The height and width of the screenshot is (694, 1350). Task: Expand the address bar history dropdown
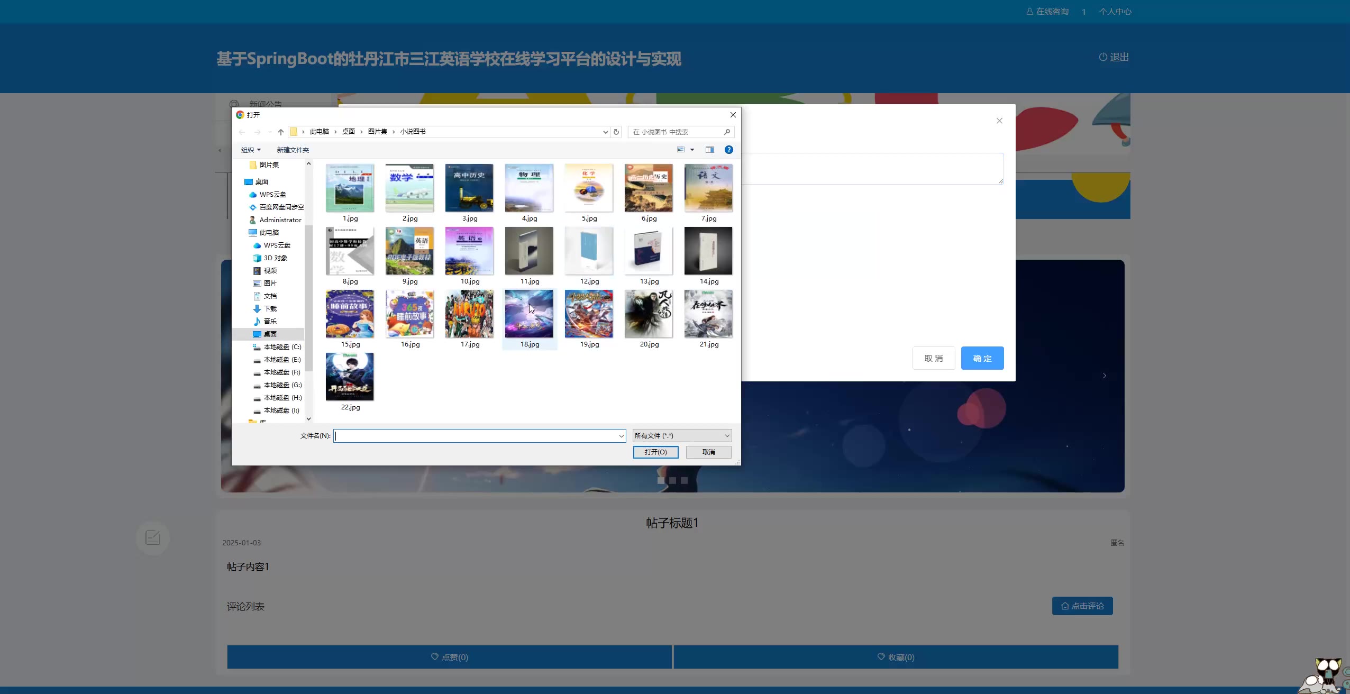(x=605, y=132)
